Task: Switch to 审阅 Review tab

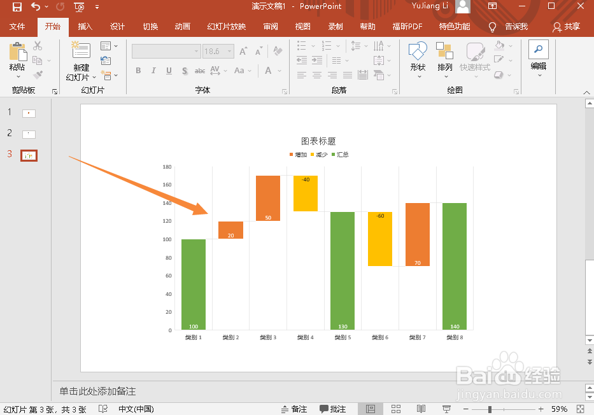Action: (271, 27)
